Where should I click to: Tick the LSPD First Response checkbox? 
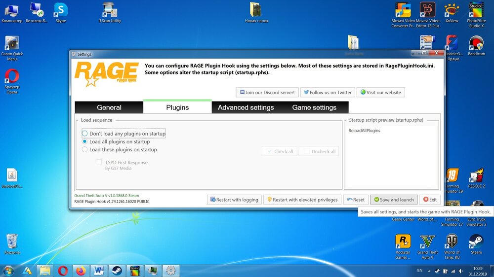pos(99,162)
